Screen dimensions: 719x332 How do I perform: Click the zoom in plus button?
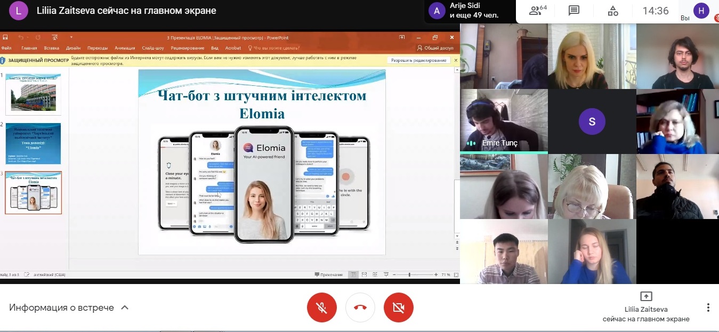tap(437, 274)
